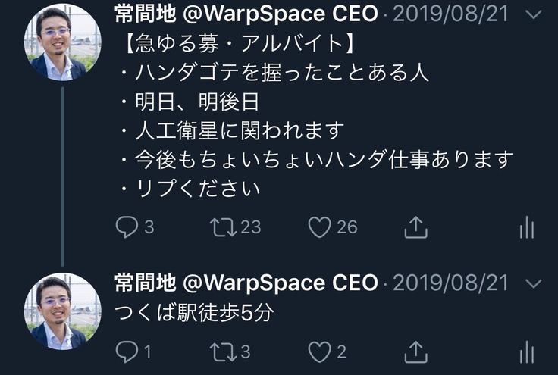The image size is (558, 375).
Task: Open the 2019/08/21 timestamp of the アルバイト tweet
Action: (451, 15)
